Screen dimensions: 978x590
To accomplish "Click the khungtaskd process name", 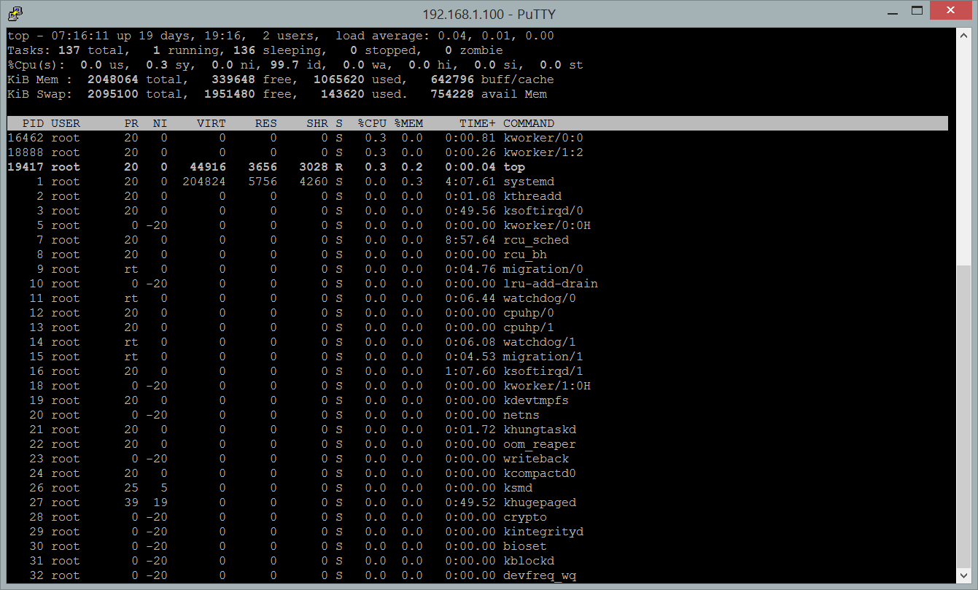I will pos(540,430).
